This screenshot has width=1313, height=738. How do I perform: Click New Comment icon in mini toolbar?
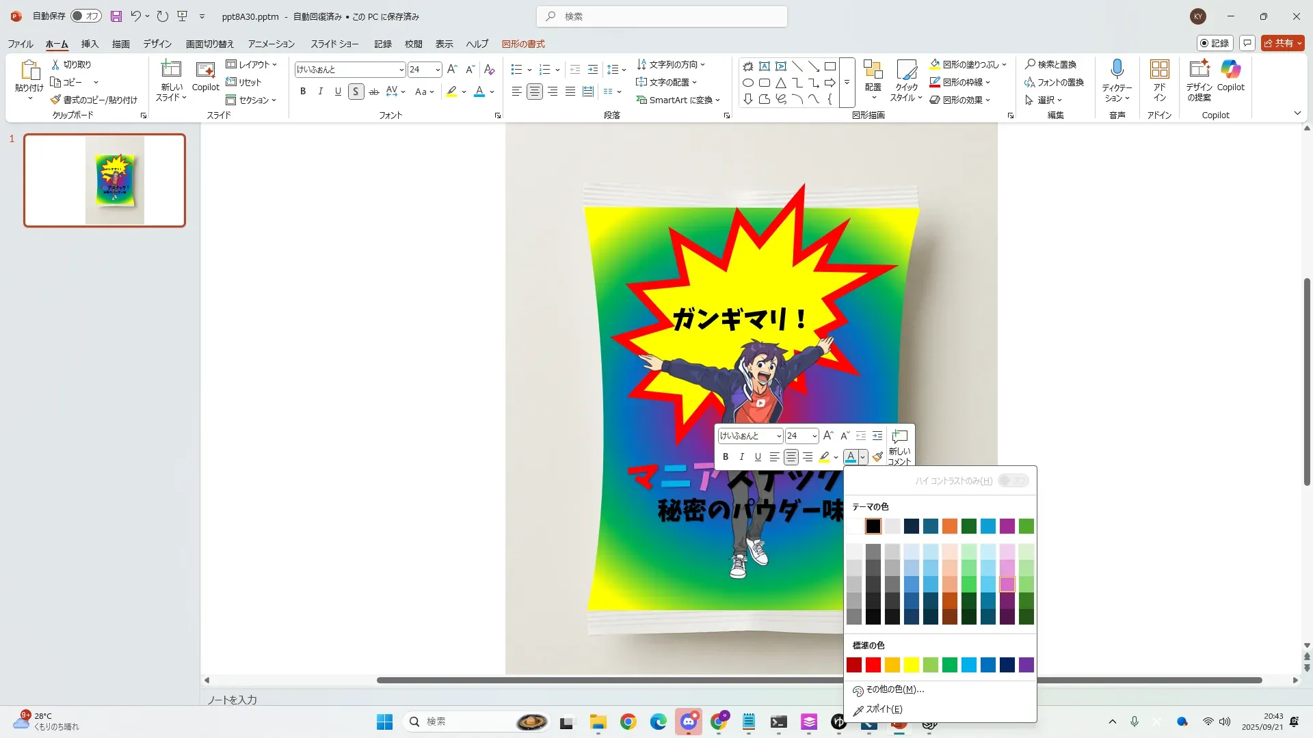(899, 437)
